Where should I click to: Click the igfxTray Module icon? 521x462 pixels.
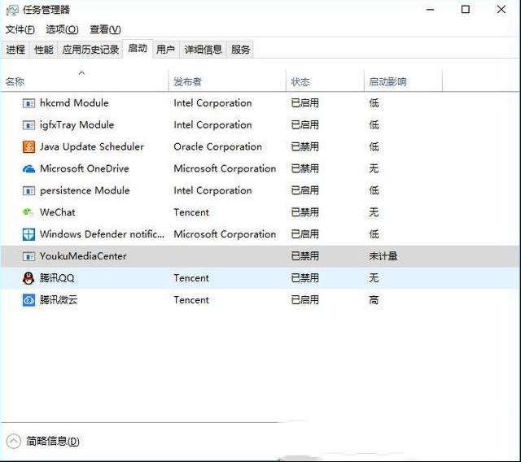[x=28, y=125]
